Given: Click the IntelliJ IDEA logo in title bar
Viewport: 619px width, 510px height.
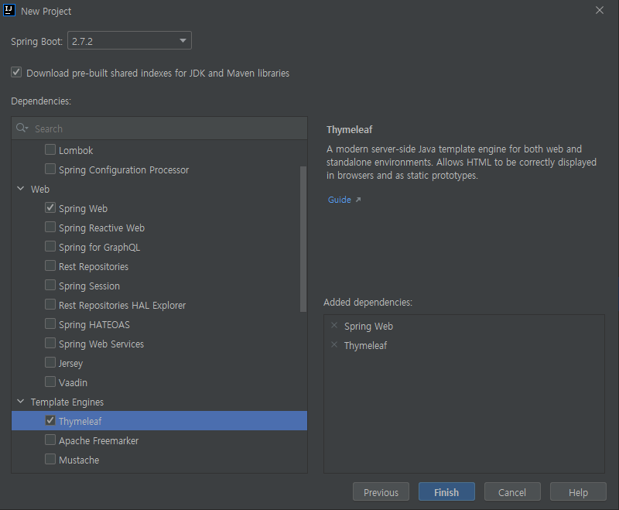Looking at the screenshot, I should (x=9, y=10).
